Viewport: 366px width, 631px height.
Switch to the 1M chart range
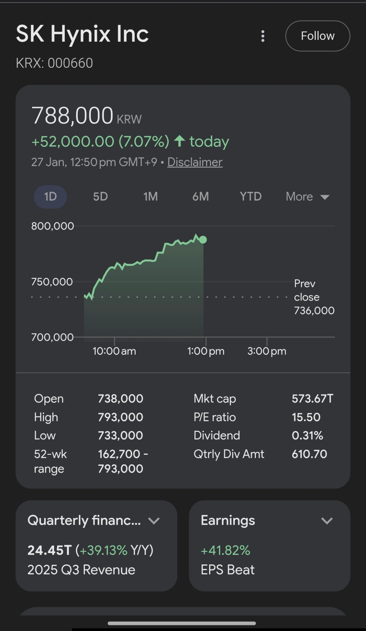pos(150,197)
